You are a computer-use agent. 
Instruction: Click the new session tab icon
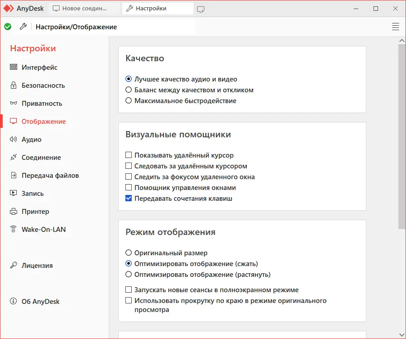click(201, 9)
